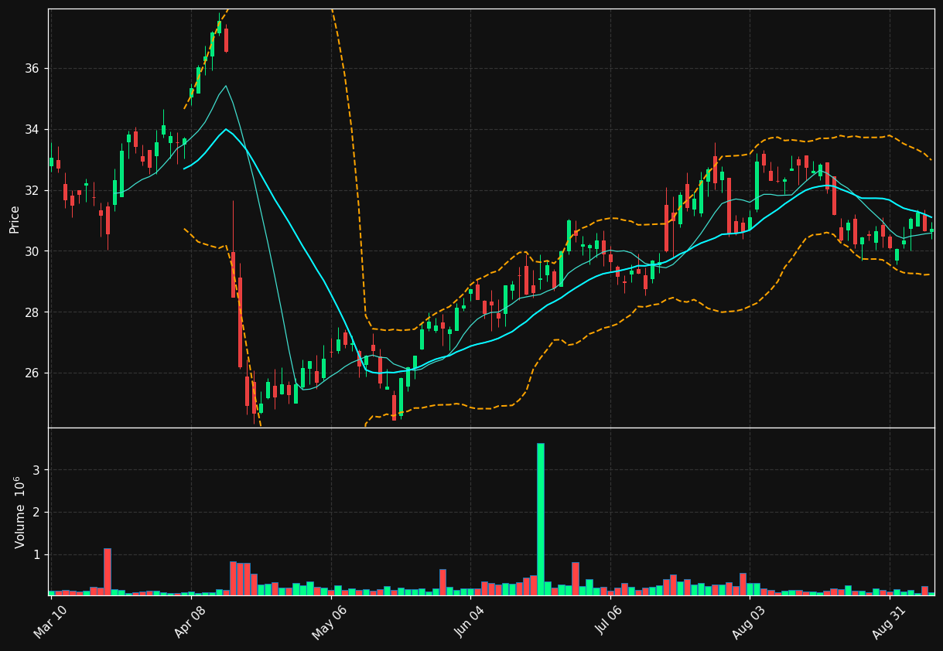Click the tallest green volume bar in June
This screenshot has height=651, width=943.
click(x=541, y=519)
